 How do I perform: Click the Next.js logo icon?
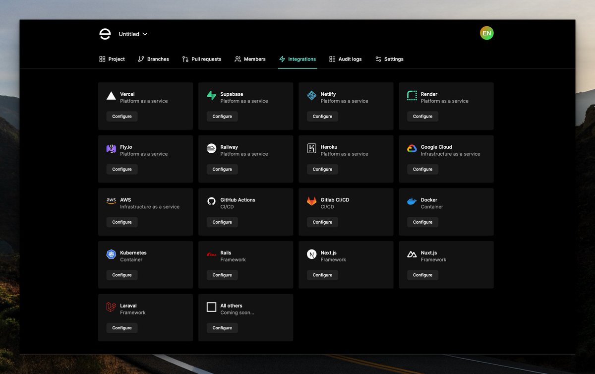pos(311,254)
